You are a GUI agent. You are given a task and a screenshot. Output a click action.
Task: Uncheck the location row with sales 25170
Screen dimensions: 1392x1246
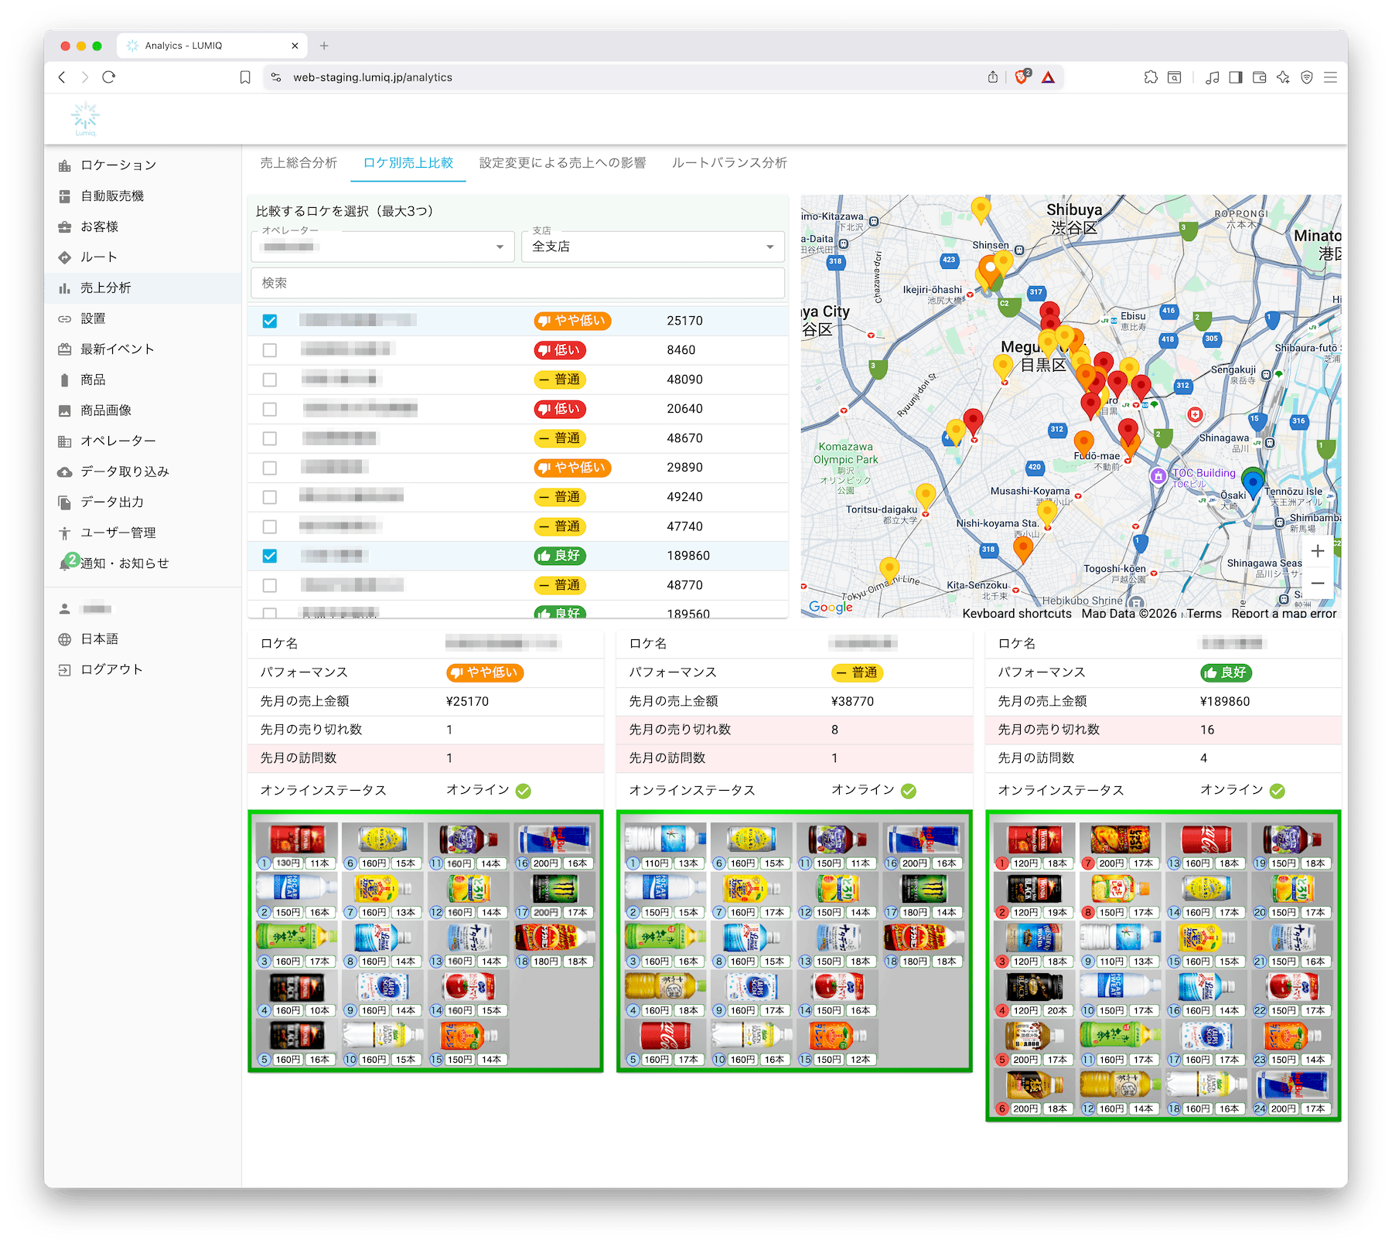point(269,321)
